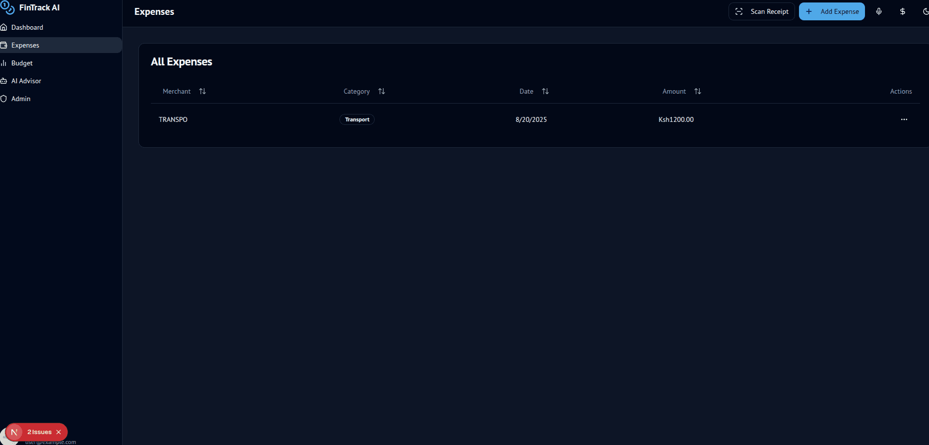Viewport: 929px width, 445px height.
Task: Dismiss the 2 Issues badge
Action: coord(59,432)
